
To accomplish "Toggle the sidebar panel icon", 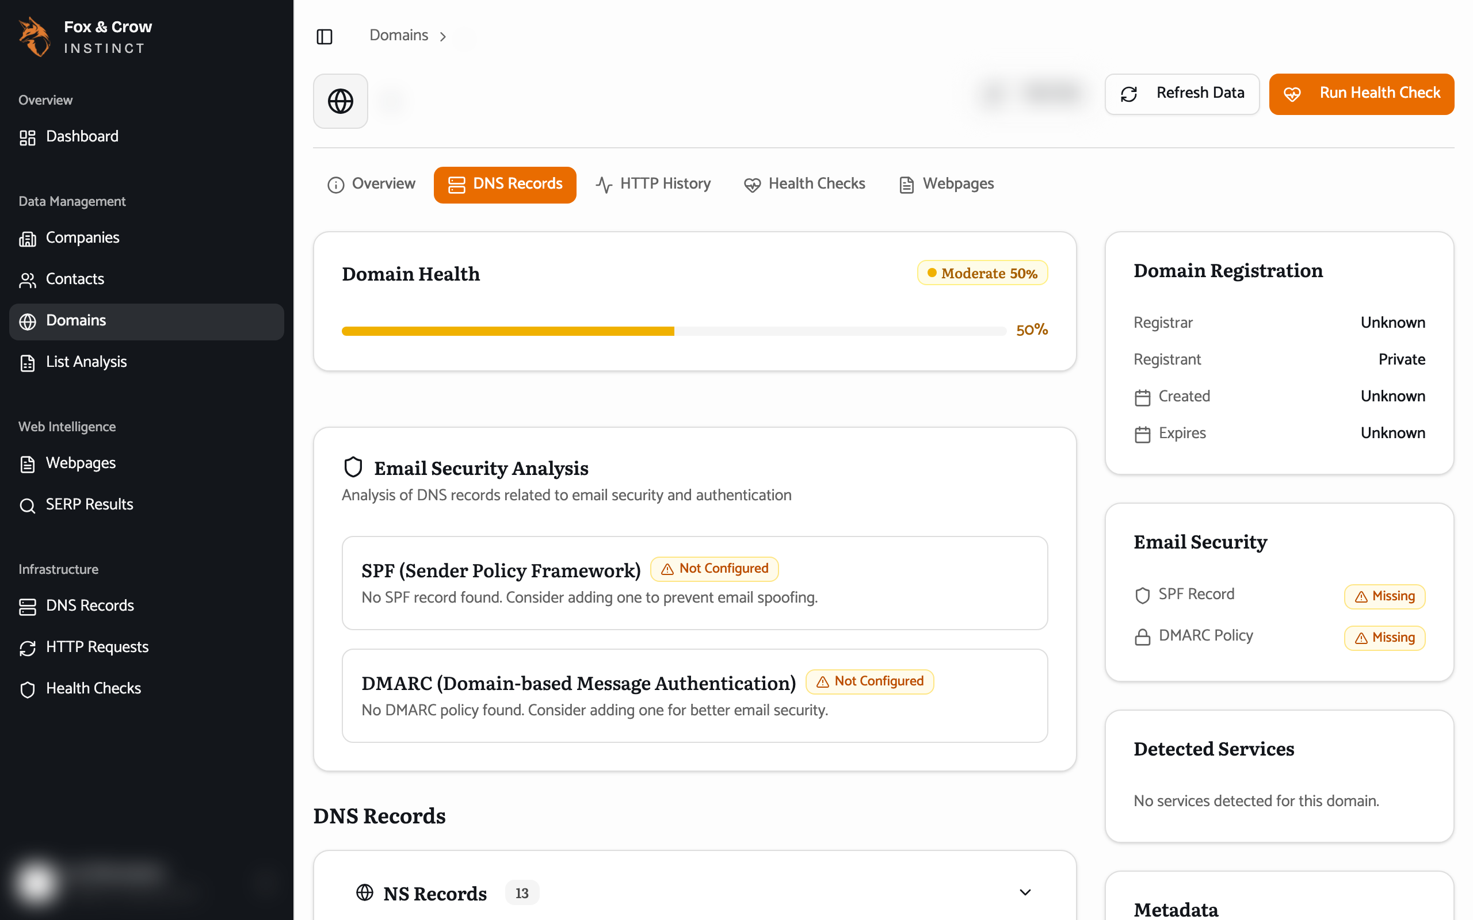I will point(325,36).
